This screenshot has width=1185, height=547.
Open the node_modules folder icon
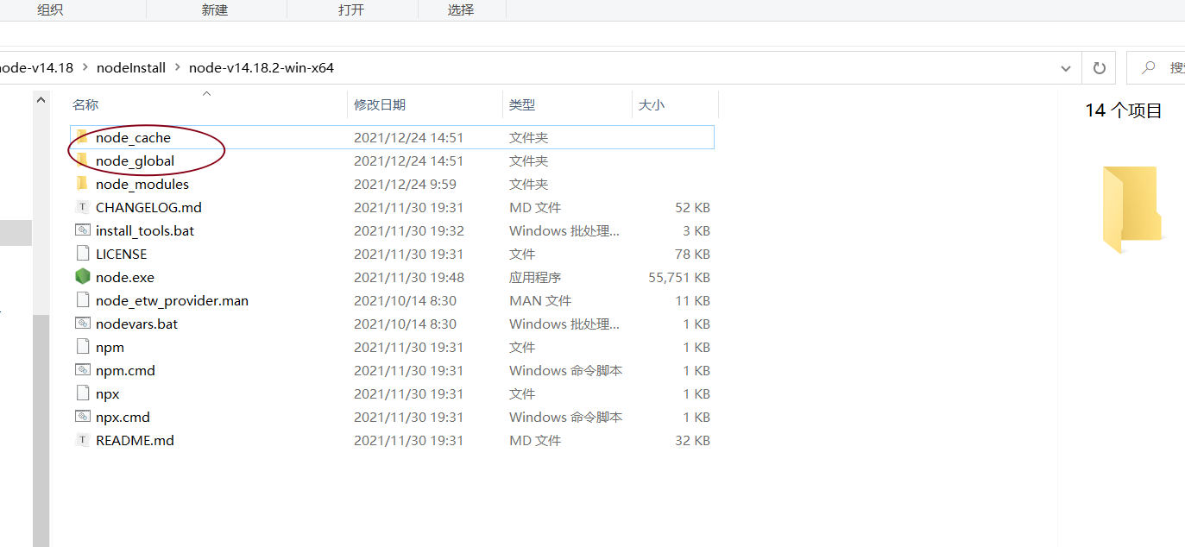(82, 184)
